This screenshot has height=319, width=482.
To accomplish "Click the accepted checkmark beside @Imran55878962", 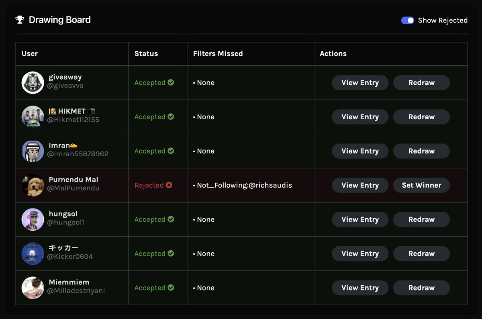I will [x=170, y=151].
